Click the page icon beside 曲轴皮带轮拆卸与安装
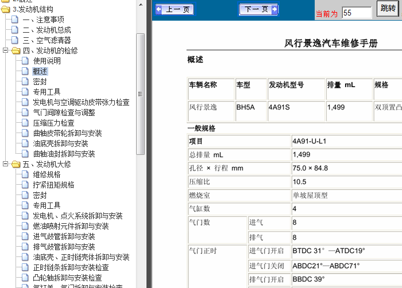 coord(25,133)
